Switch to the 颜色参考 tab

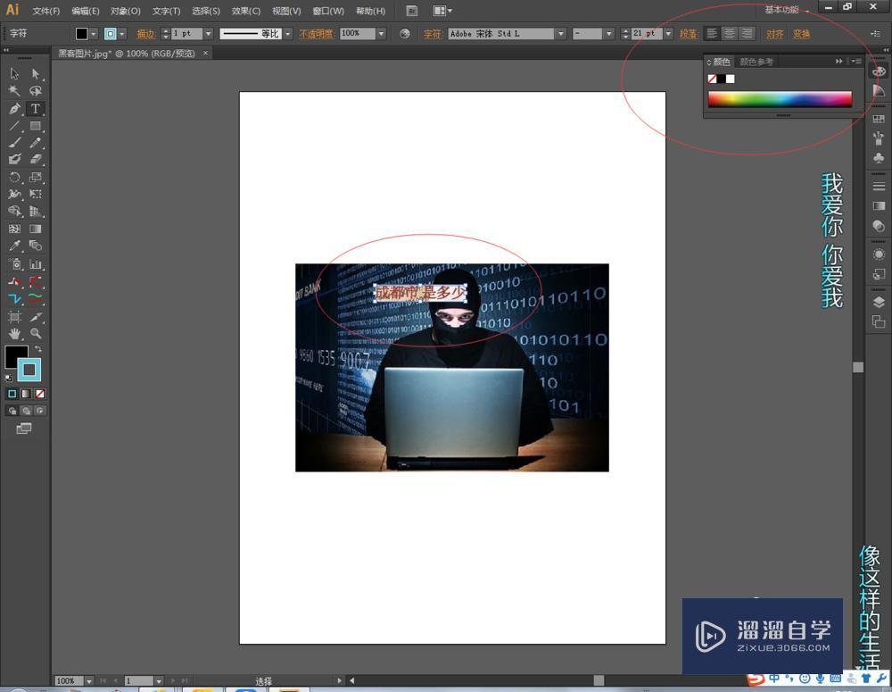coord(756,62)
